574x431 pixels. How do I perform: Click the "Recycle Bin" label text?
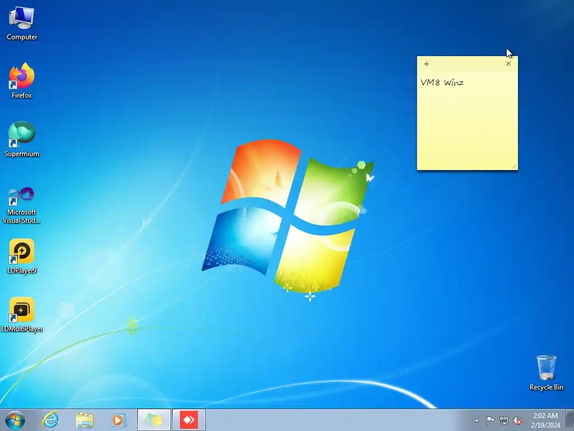click(546, 387)
